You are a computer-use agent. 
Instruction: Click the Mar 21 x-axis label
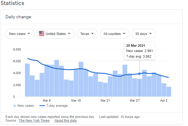click(105, 101)
